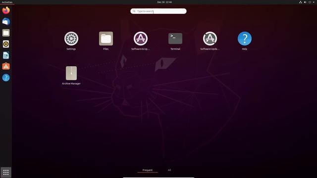Switch to the Frequent tab
The image size is (317, 178).
tap(148, 170)
